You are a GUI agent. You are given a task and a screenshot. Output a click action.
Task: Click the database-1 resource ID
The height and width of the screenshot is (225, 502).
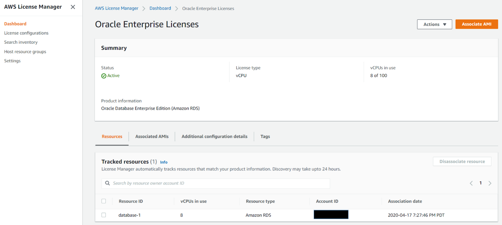click(x=130, y=215)
